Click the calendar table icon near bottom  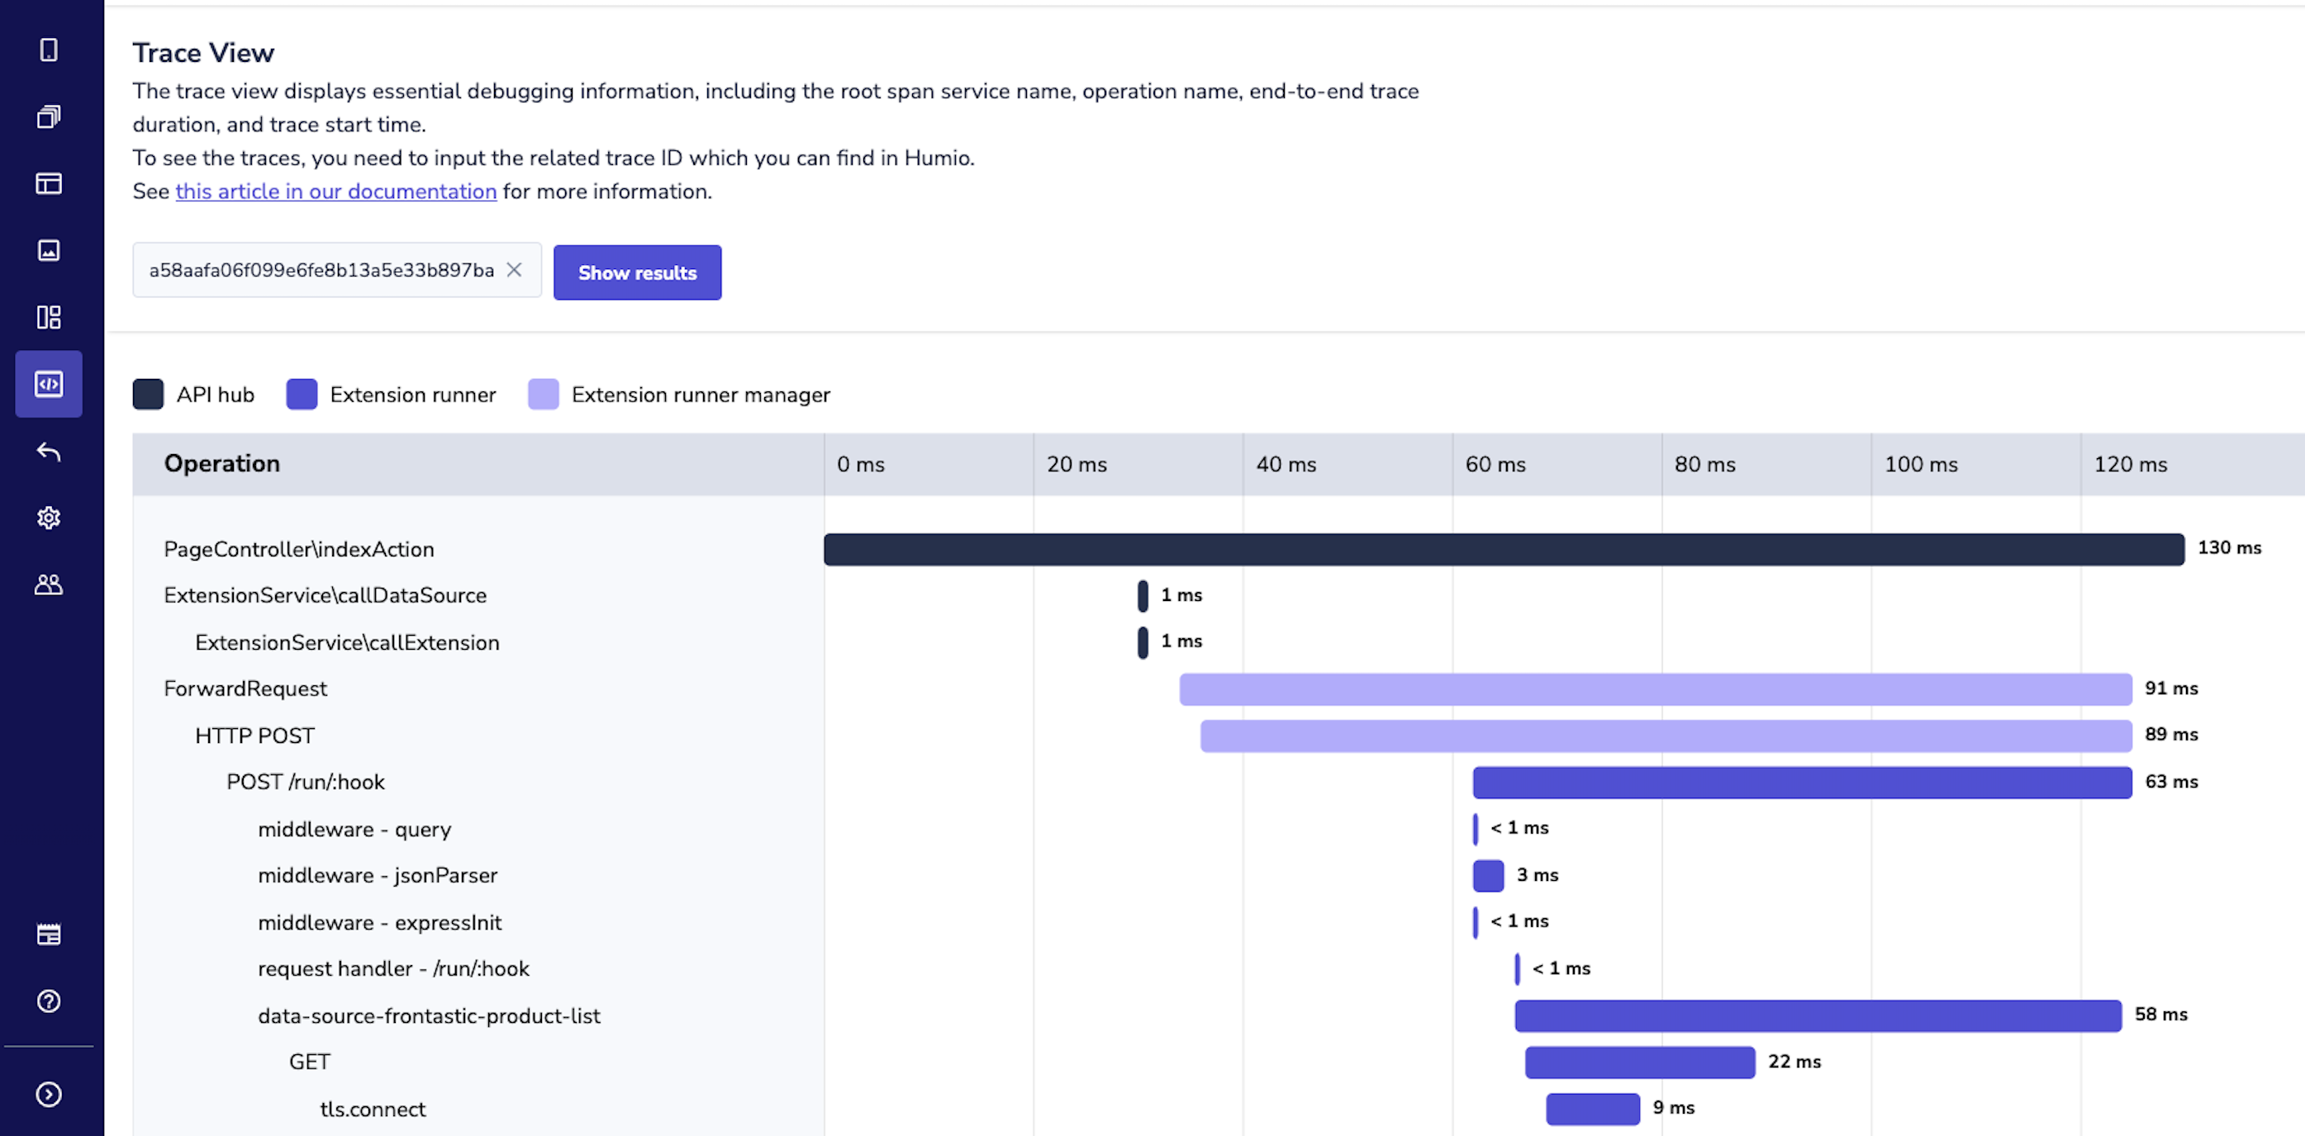click(50, 935)
